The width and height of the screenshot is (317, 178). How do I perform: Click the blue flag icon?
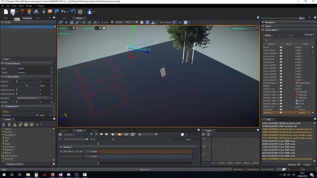[57, 11]
